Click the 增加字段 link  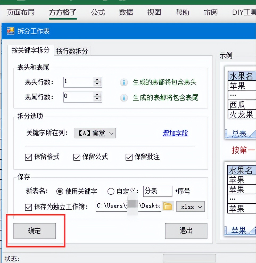(x=175, y=133)
